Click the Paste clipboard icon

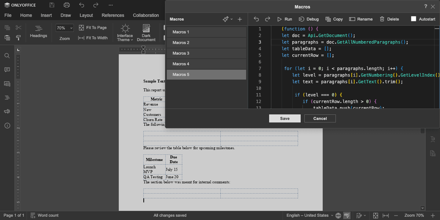pyautogui.click(x=7, y=38)
